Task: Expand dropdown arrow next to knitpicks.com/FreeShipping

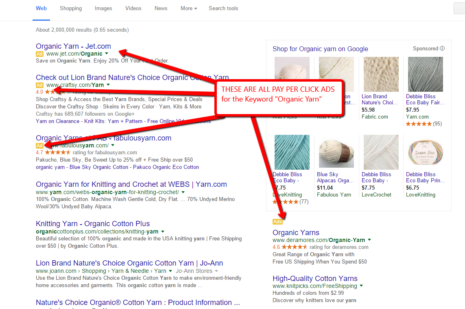Action: (361, 286)
